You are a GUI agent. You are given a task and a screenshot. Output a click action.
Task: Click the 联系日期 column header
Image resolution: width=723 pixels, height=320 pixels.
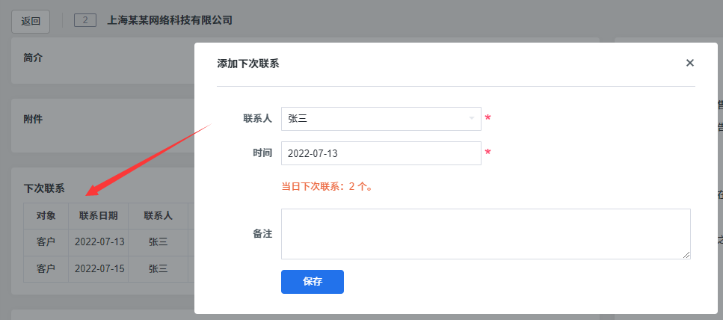pyautogui.click(x=98, y=215)
